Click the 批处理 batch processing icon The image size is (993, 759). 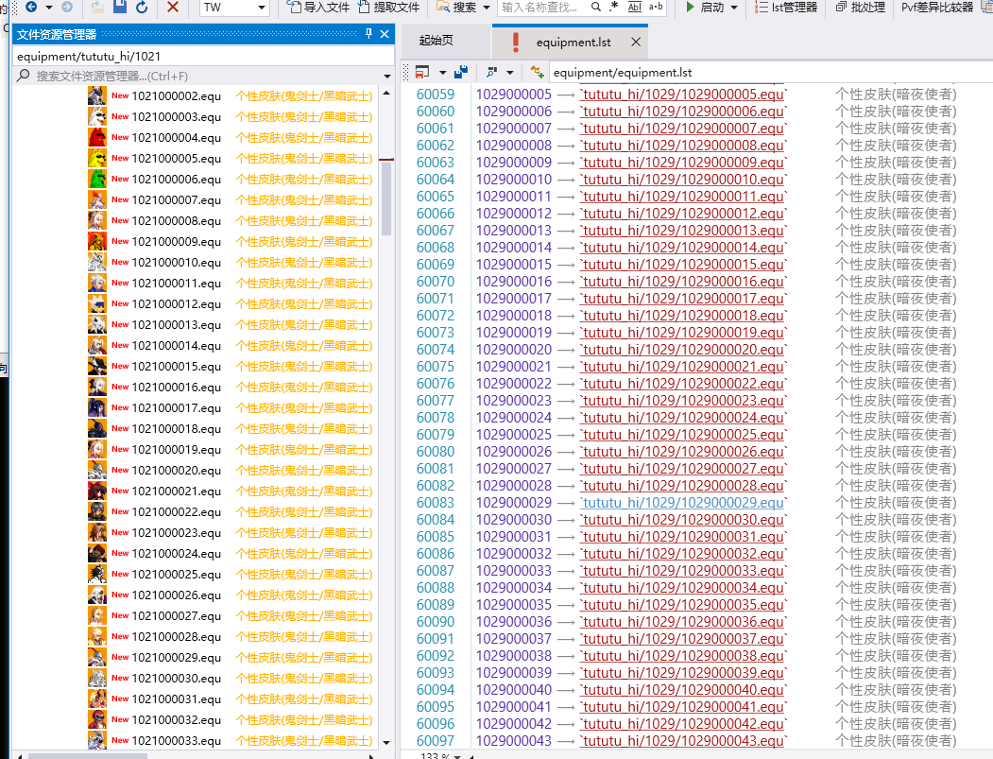pyautogui.click(x=841, y=8)
